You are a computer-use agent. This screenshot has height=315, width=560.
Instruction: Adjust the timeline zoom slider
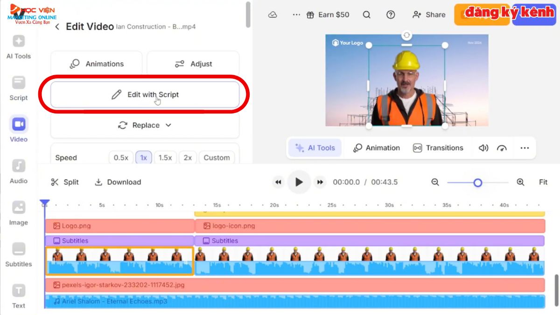click(x=478, y=183)
